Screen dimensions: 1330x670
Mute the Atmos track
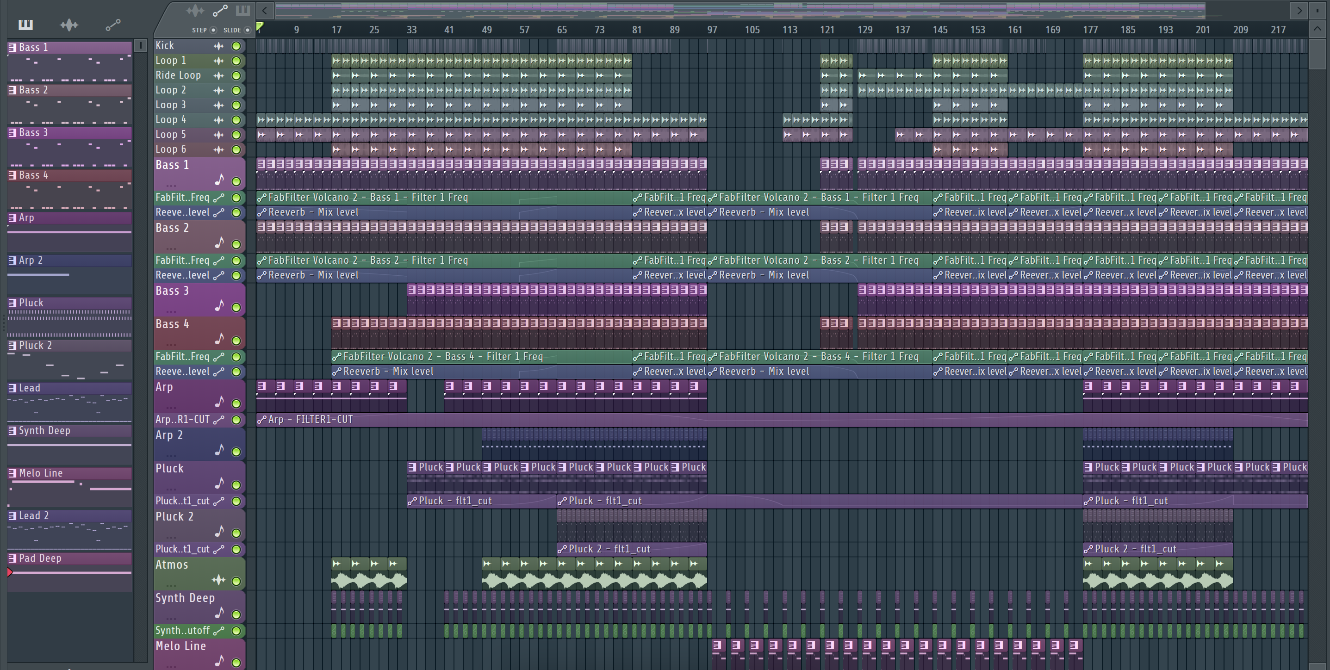coord(236,581)
